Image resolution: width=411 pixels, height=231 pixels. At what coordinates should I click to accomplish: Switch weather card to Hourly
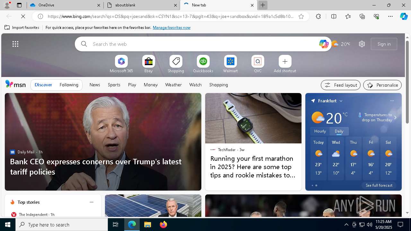[x=320, y=131]
